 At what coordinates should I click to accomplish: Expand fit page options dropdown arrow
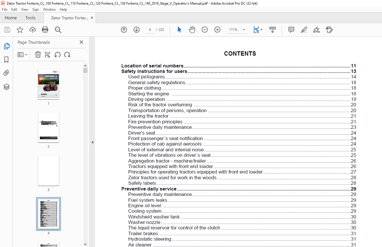(261, 30)
